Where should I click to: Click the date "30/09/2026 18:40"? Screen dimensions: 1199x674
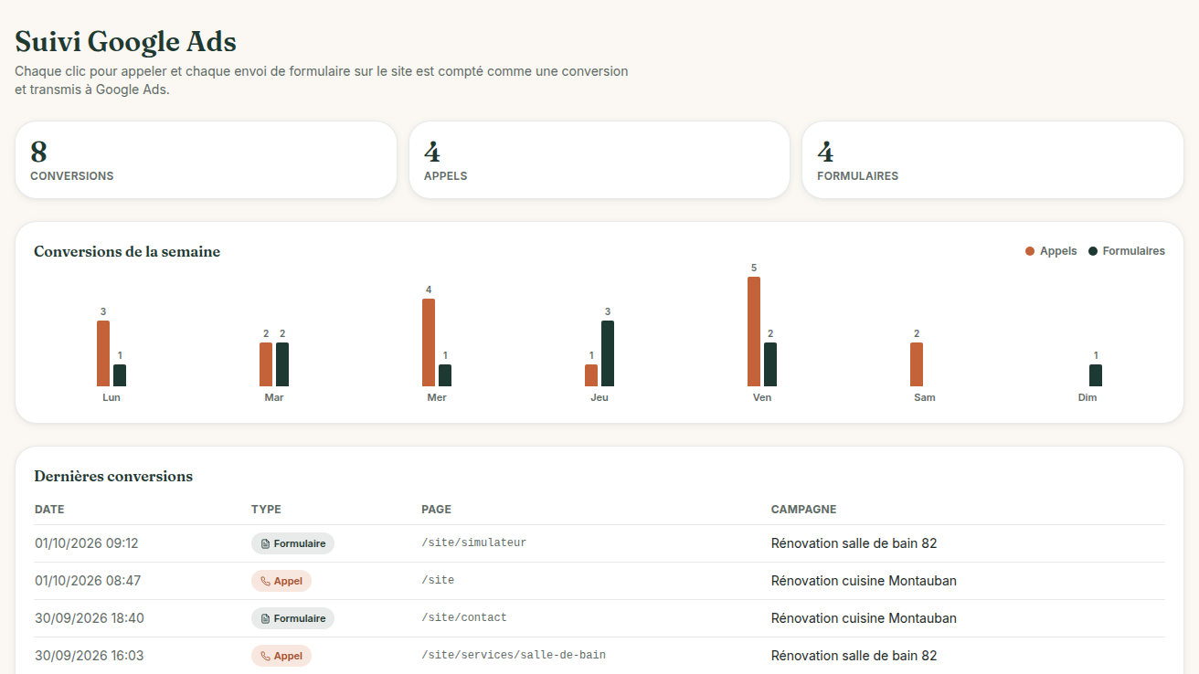coord(90,618)
